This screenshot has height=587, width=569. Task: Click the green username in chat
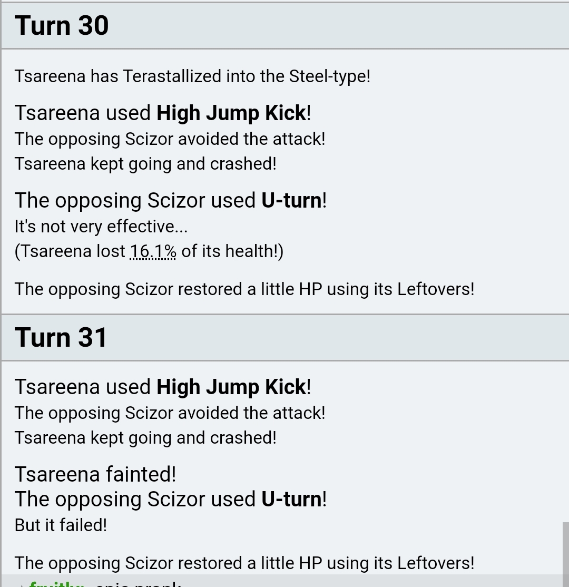[57, 583]
